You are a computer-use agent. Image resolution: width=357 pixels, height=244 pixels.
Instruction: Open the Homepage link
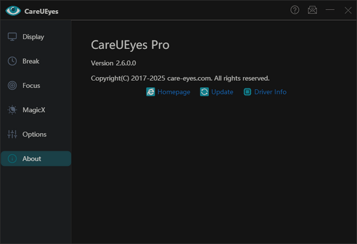click(x=174, y=92)
